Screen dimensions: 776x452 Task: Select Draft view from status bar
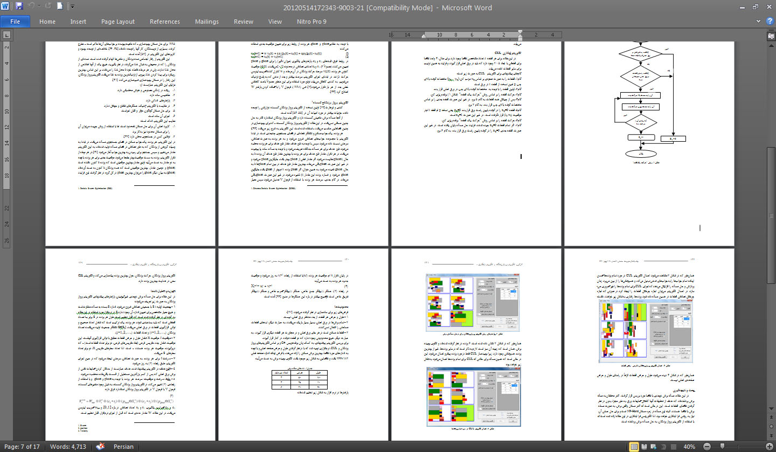pos(674,446)
